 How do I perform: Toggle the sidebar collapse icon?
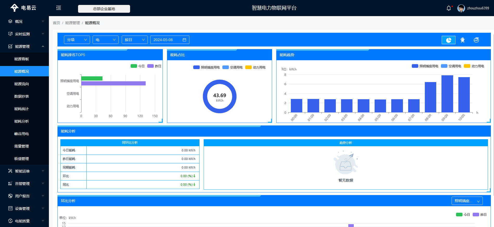(59, 8)
